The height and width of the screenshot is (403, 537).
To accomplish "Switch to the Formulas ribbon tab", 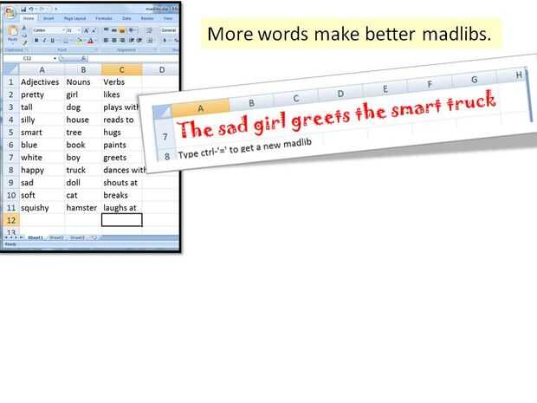I will point(104,18).
